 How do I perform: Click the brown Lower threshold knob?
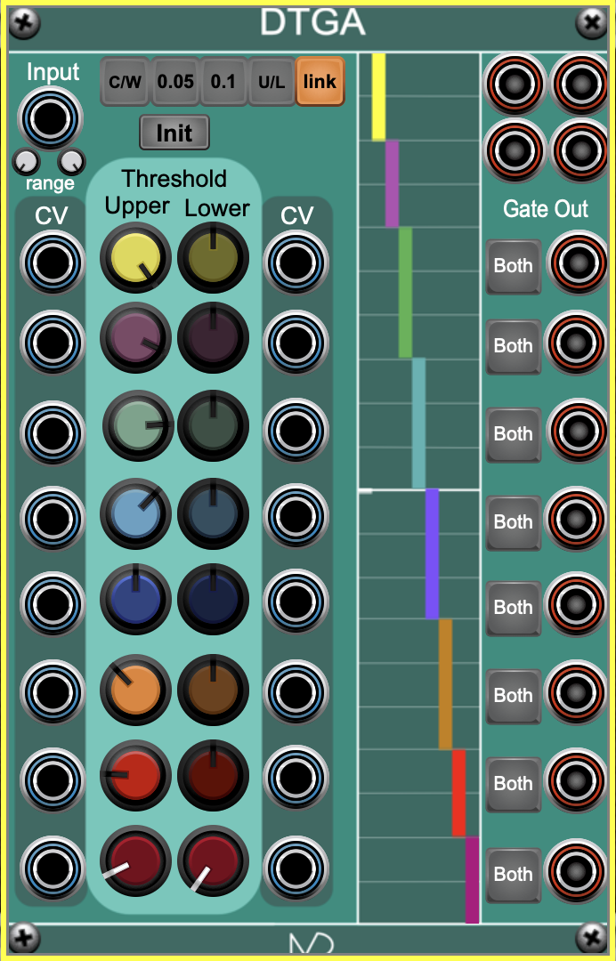213,690
